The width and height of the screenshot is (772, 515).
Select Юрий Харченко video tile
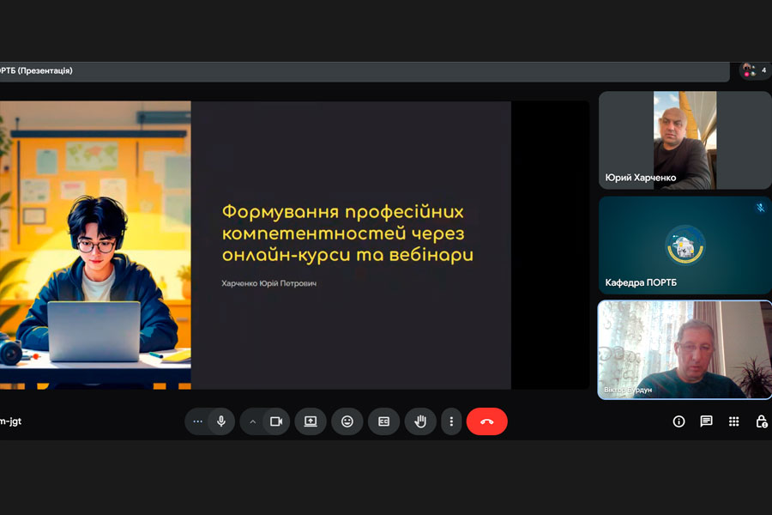tap(685, 141)
